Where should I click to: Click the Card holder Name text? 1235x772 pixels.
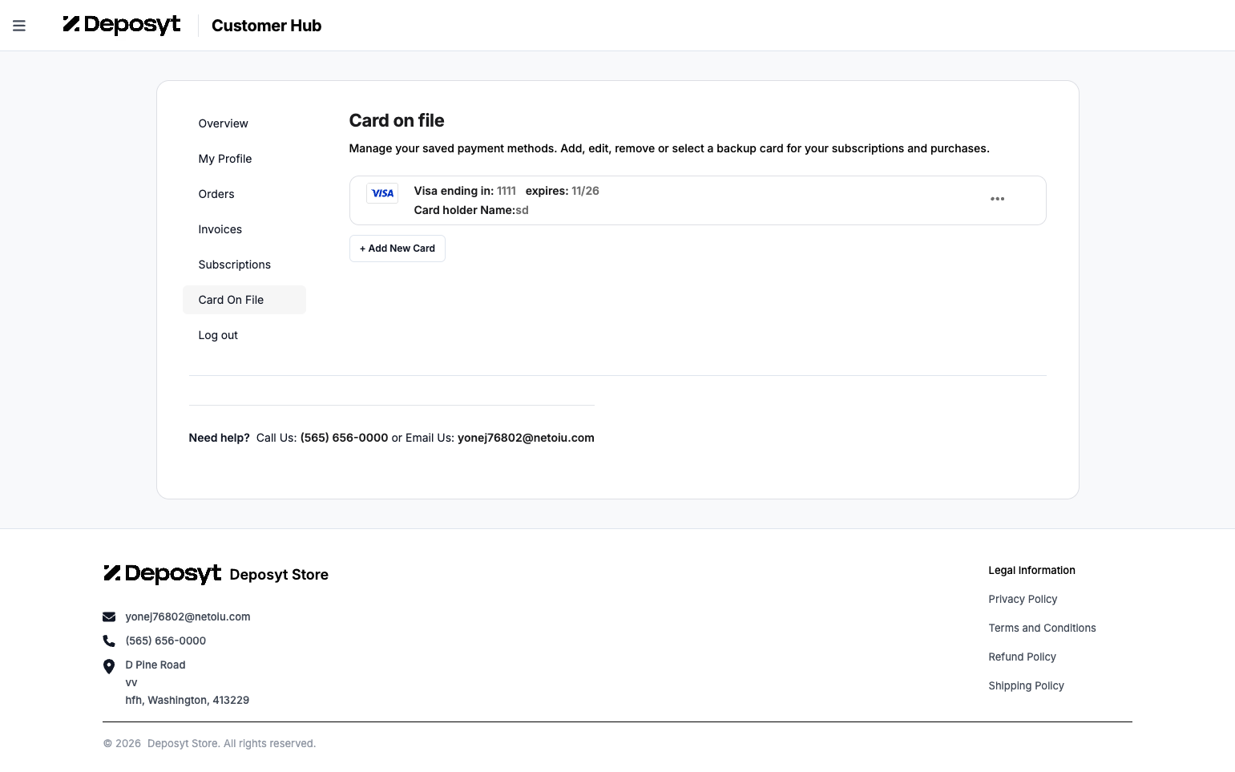(x=471, y=210)
